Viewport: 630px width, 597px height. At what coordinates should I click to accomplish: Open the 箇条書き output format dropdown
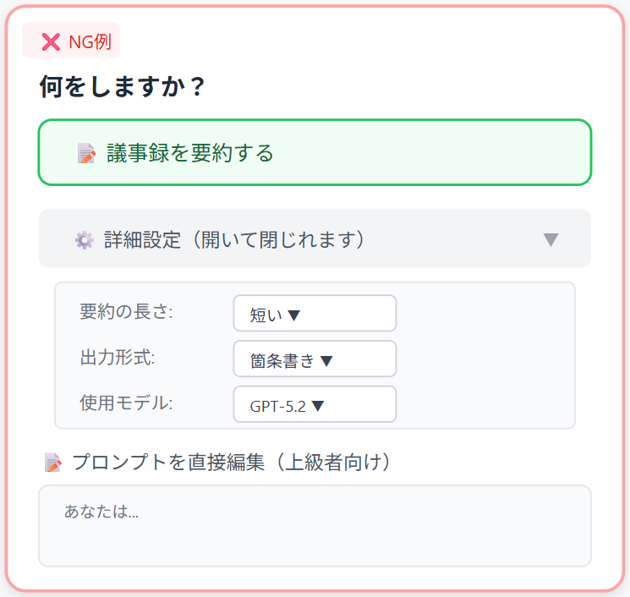coord(314,359)
